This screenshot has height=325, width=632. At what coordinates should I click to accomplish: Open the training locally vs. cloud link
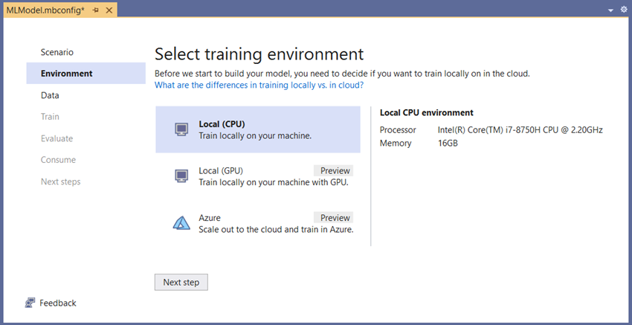tap(259, 85)
